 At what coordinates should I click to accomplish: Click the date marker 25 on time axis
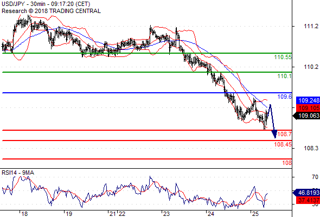[255, 214]
